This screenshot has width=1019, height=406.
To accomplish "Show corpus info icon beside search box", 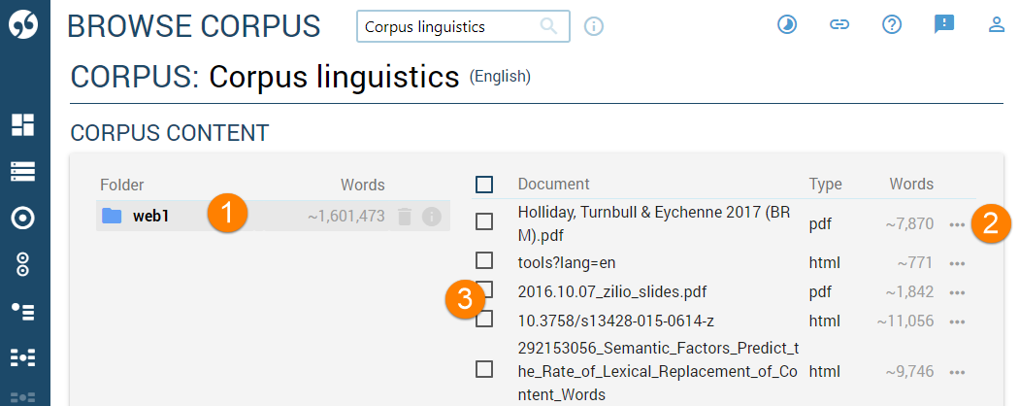I will coord(594,26).
